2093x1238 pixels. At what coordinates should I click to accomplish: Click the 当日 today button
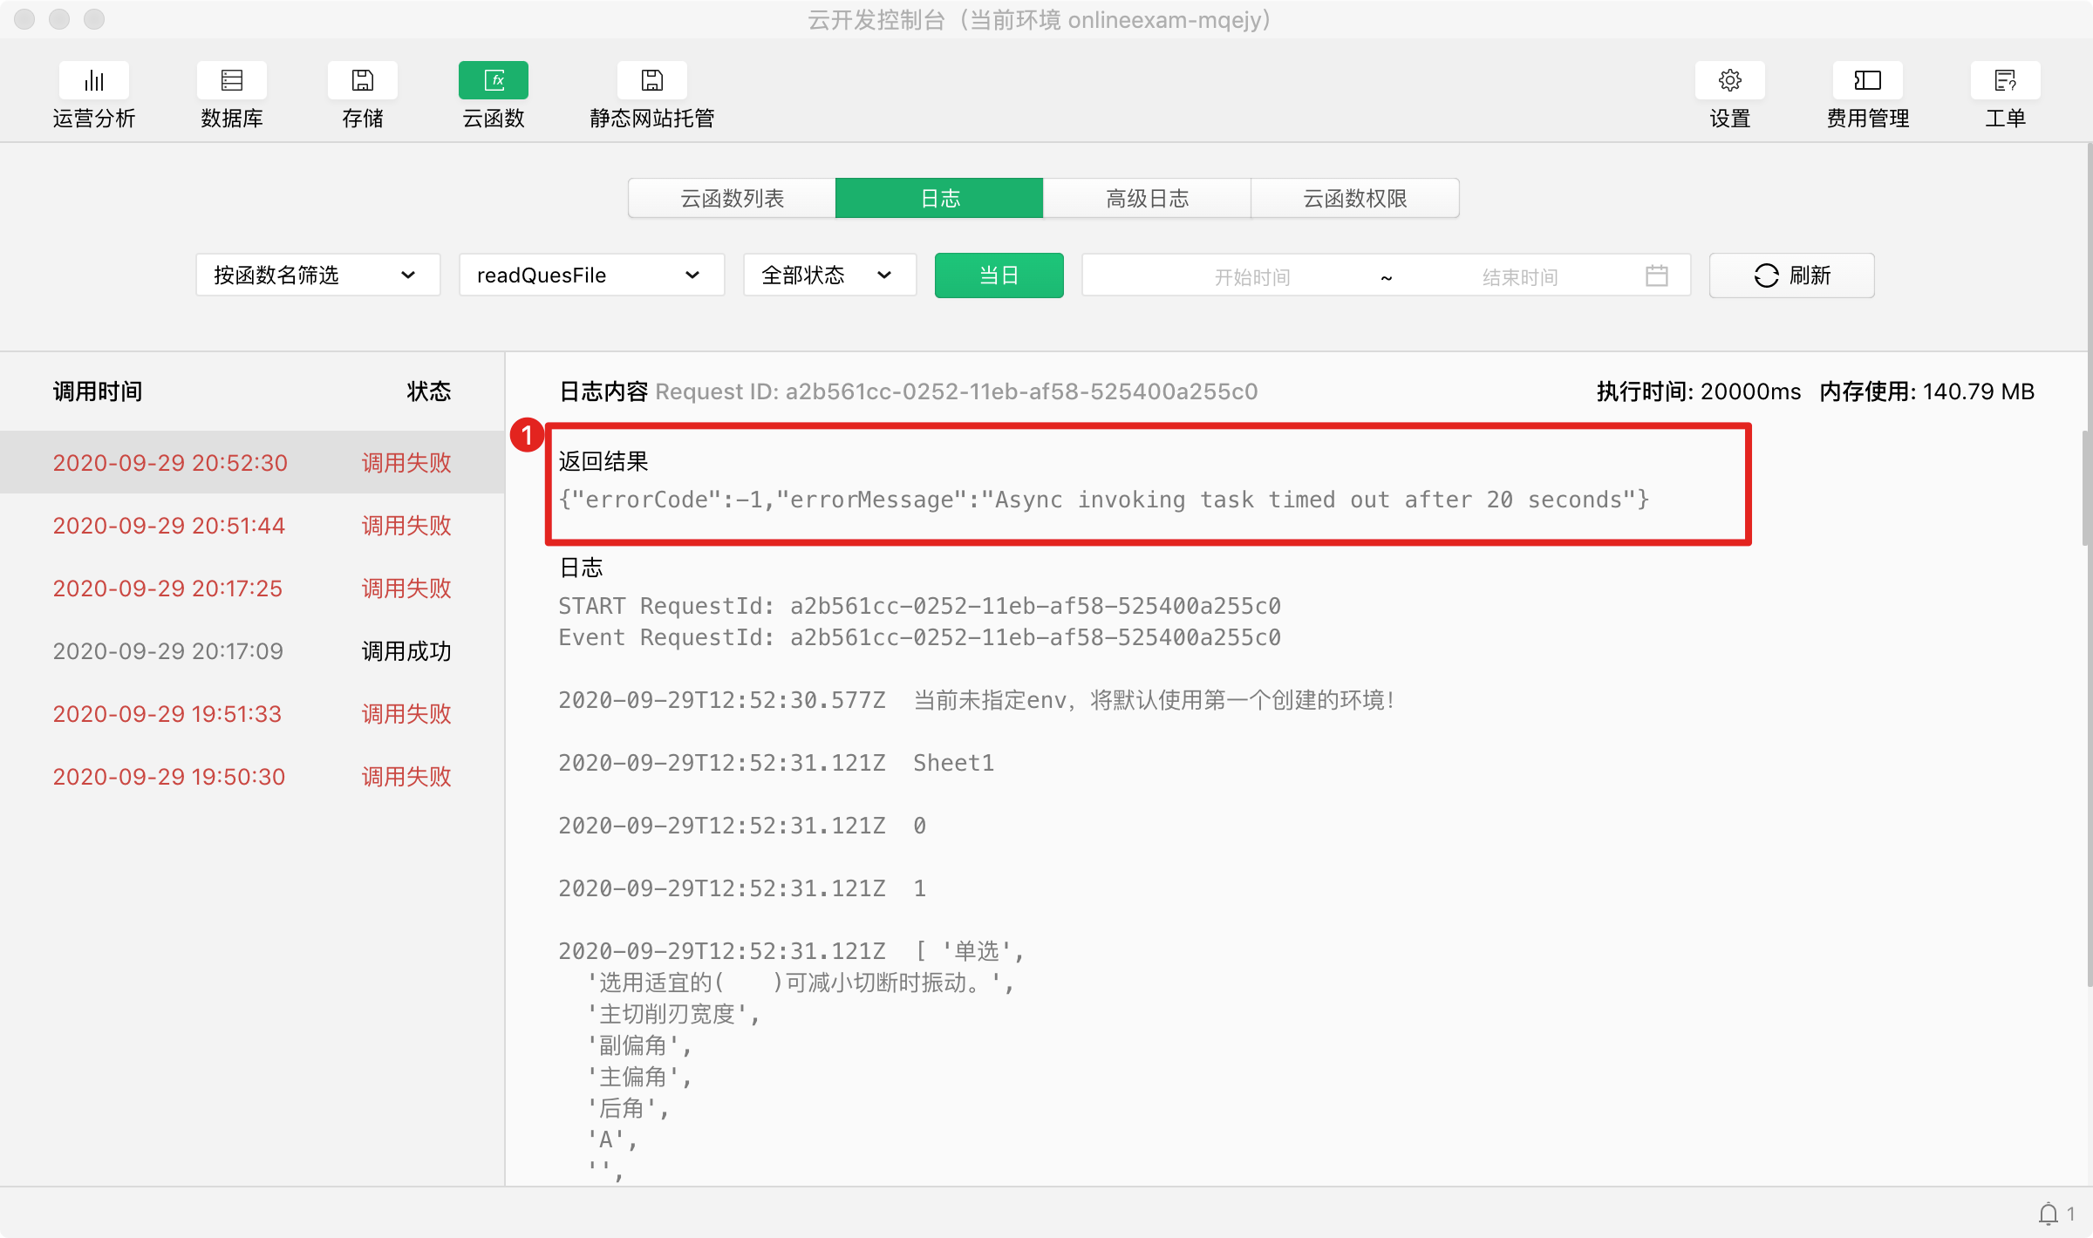999,275
